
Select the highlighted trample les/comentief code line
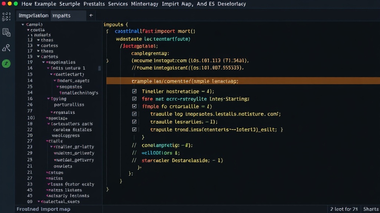point(243,81)
